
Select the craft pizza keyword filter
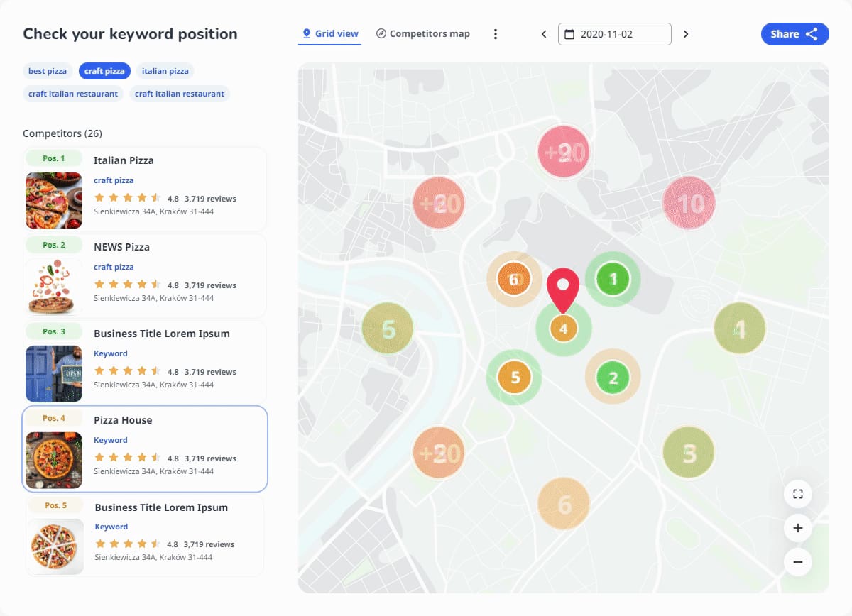pos(104,70)
